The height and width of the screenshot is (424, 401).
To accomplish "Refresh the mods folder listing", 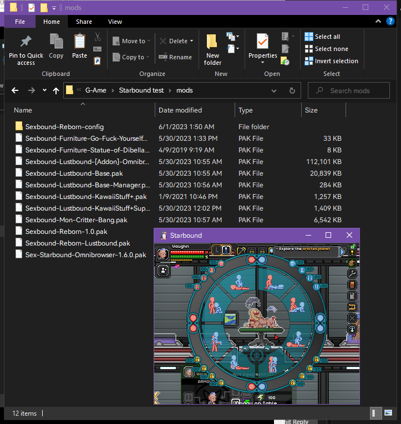I will click(x=292, y=90).
